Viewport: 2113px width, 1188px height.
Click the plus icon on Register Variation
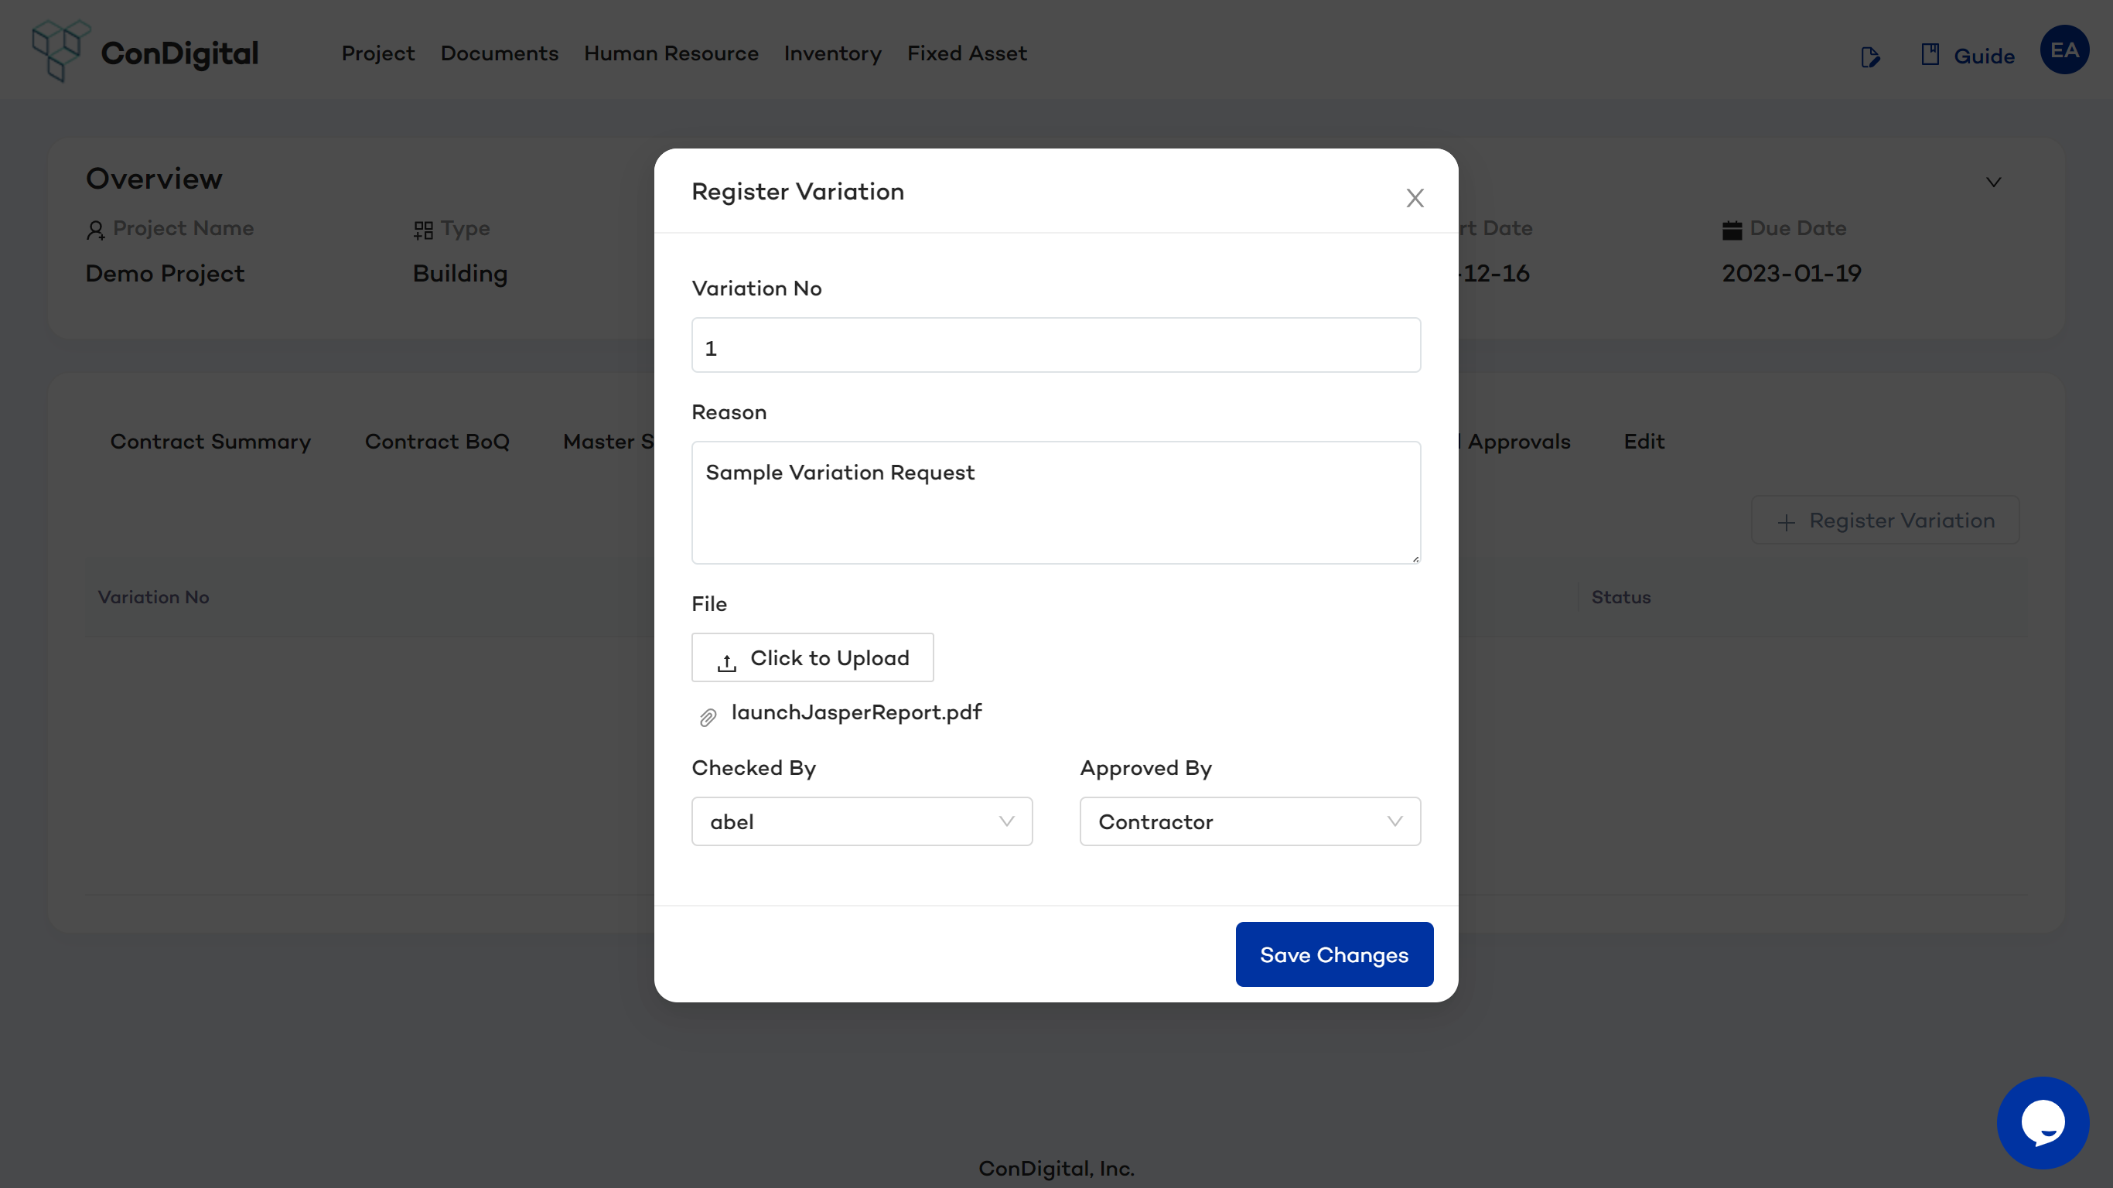1786,522
